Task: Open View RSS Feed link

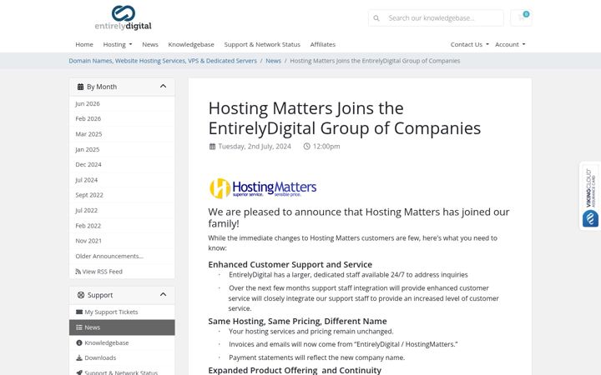Action: point(122,272)
